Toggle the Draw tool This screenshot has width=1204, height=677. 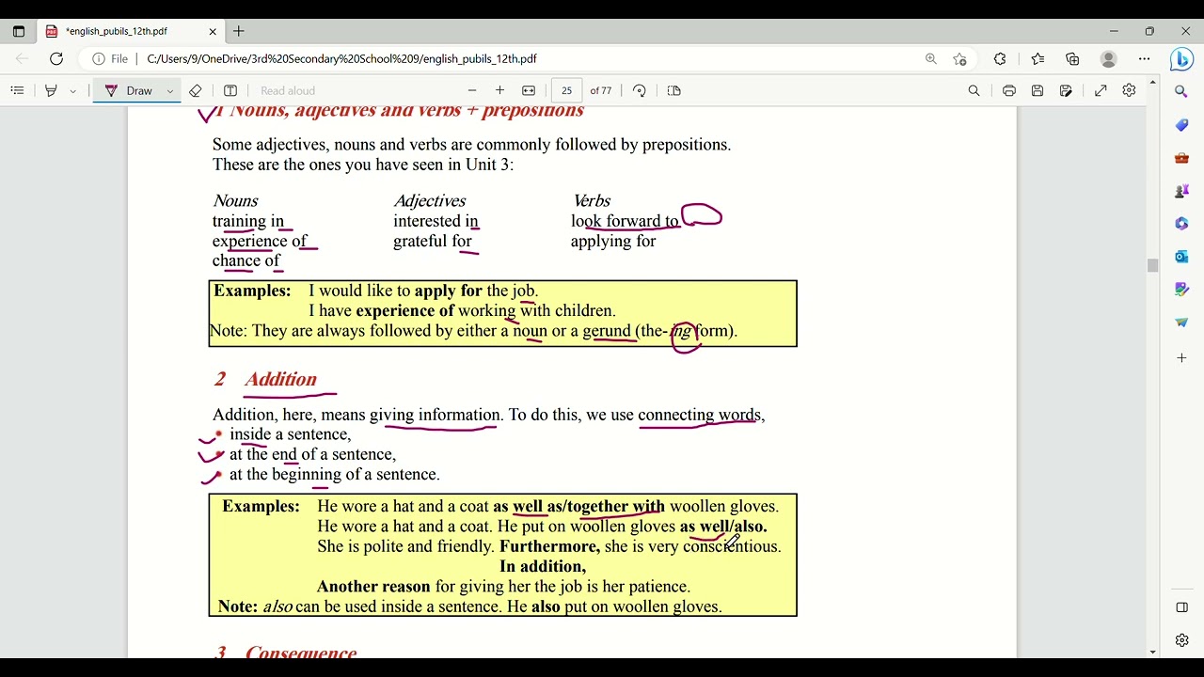130,90
